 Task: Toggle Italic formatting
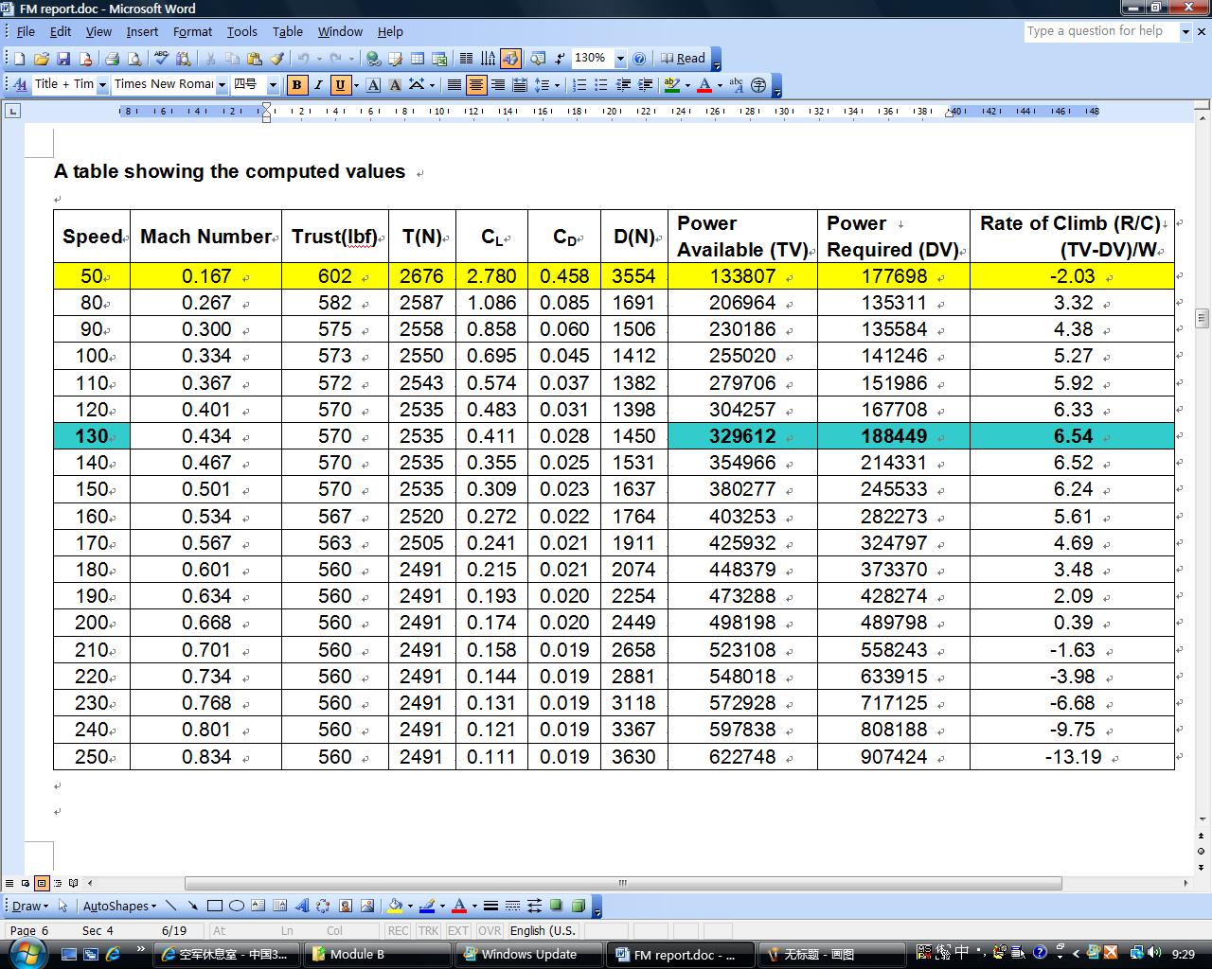click(318, 85)
